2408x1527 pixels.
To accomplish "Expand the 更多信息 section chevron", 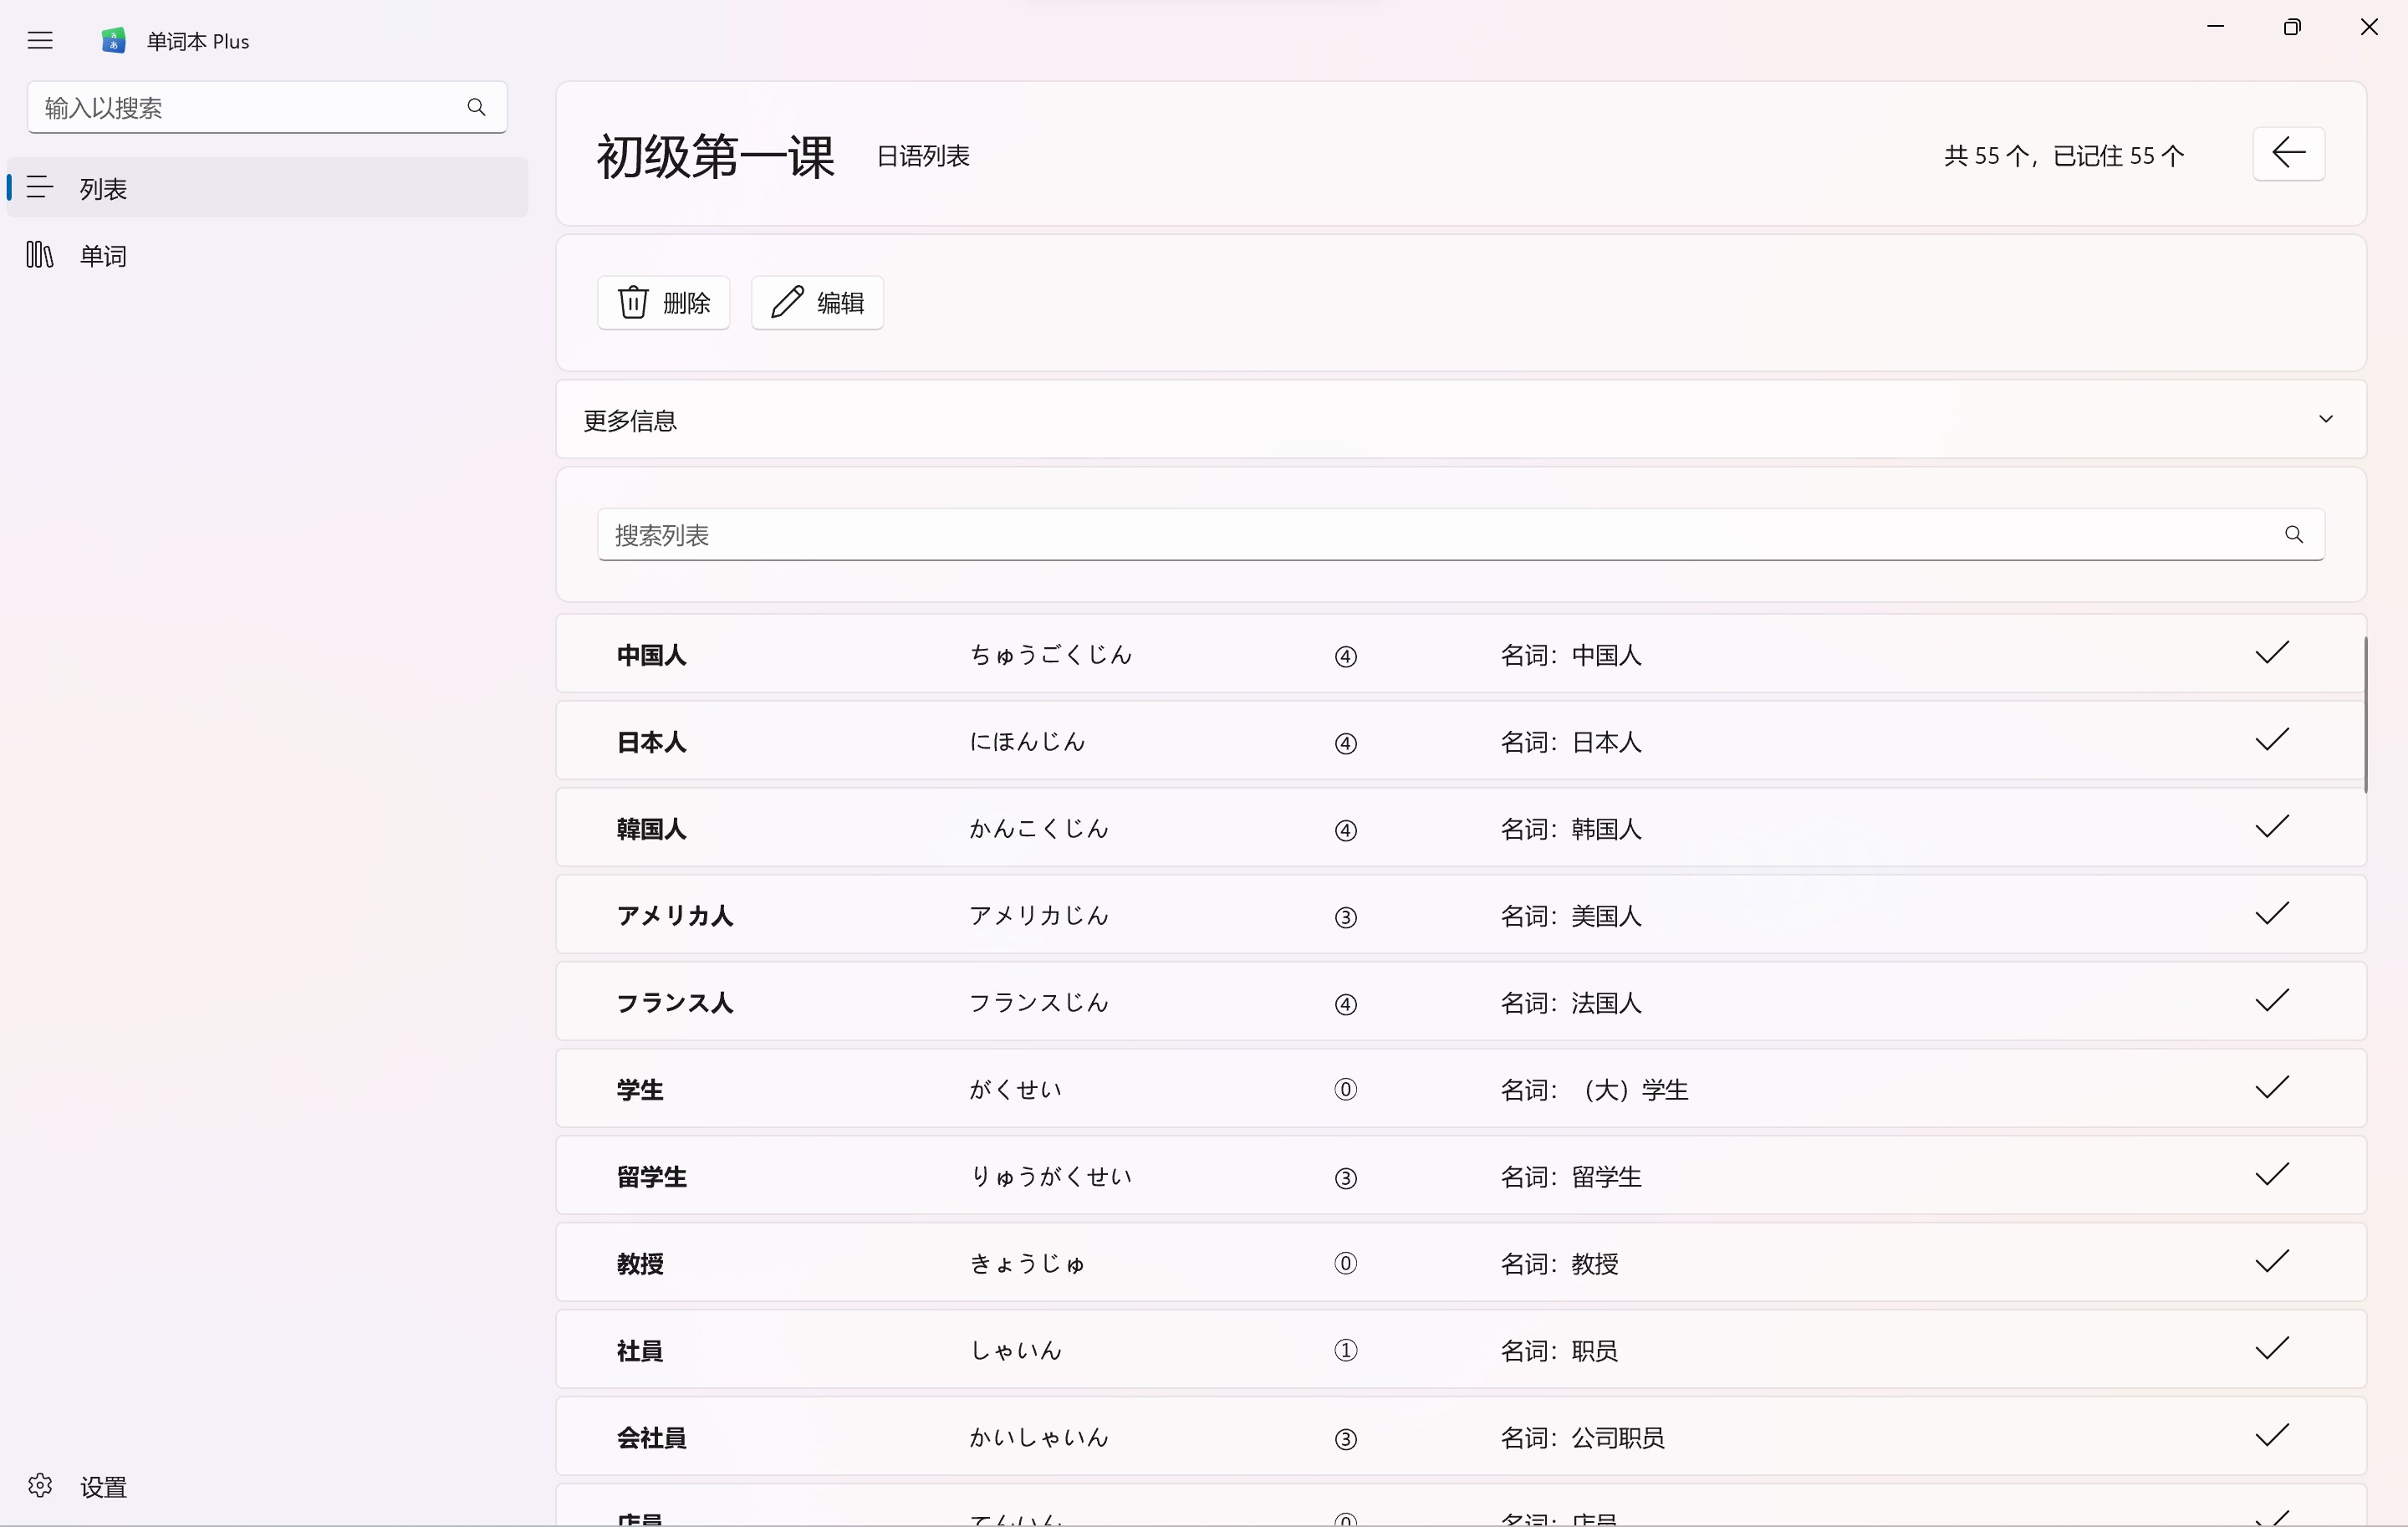I will (x=2326, y=419).
